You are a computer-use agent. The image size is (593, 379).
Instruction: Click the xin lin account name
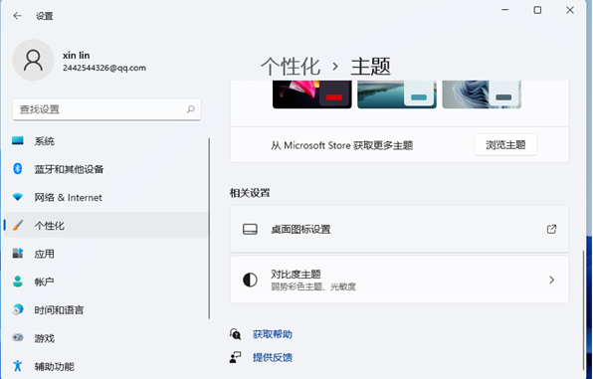pos(77,56)
